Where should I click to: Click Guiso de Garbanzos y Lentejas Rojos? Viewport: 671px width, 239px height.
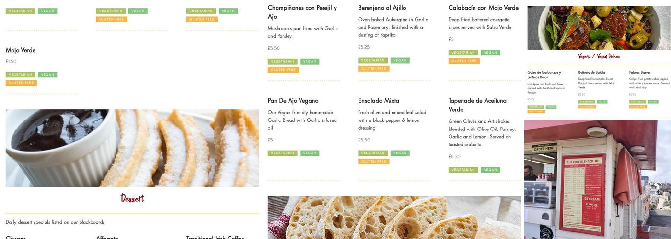point(544,75)
